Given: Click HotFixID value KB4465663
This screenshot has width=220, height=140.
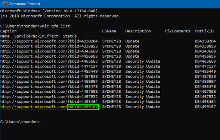Looking at the screenshot, I should tap(205, 61).
